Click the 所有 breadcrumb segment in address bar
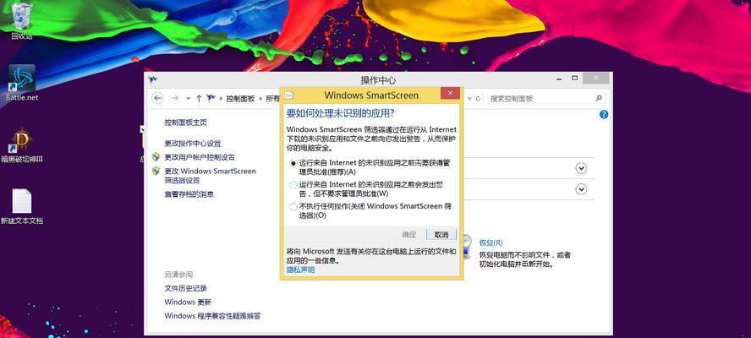Screen dimensions: 751x338 (272, 98)
